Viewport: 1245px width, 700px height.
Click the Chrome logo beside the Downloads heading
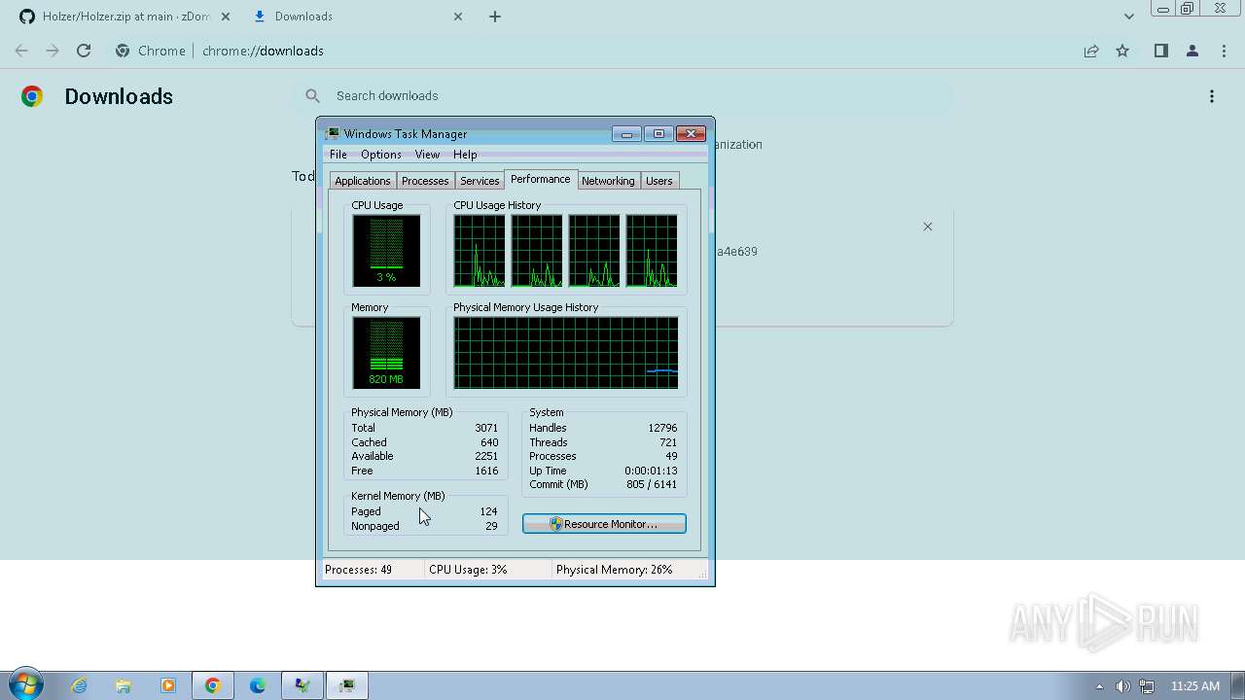32,96
